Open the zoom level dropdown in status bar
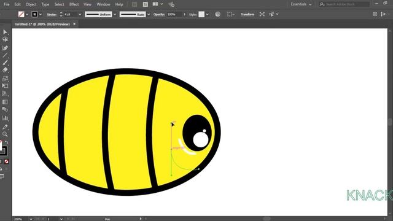Image resolution: width=393 pixels, height=221 pixels. pyautogui.click(x=31, y=219)
